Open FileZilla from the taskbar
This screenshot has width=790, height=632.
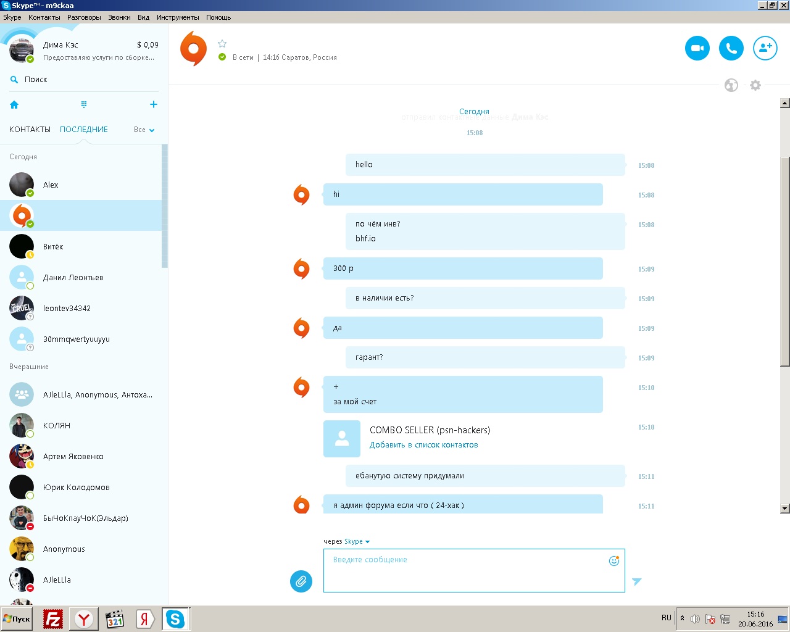click(53, 619)
